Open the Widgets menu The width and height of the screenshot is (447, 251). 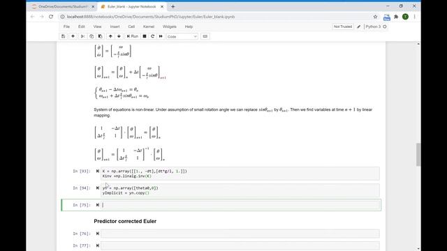click(169, 26)
